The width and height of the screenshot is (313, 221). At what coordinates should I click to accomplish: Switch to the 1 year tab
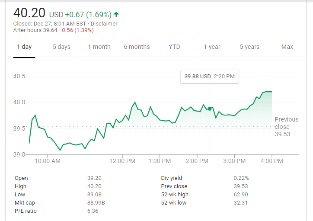[x=212, y=47]
